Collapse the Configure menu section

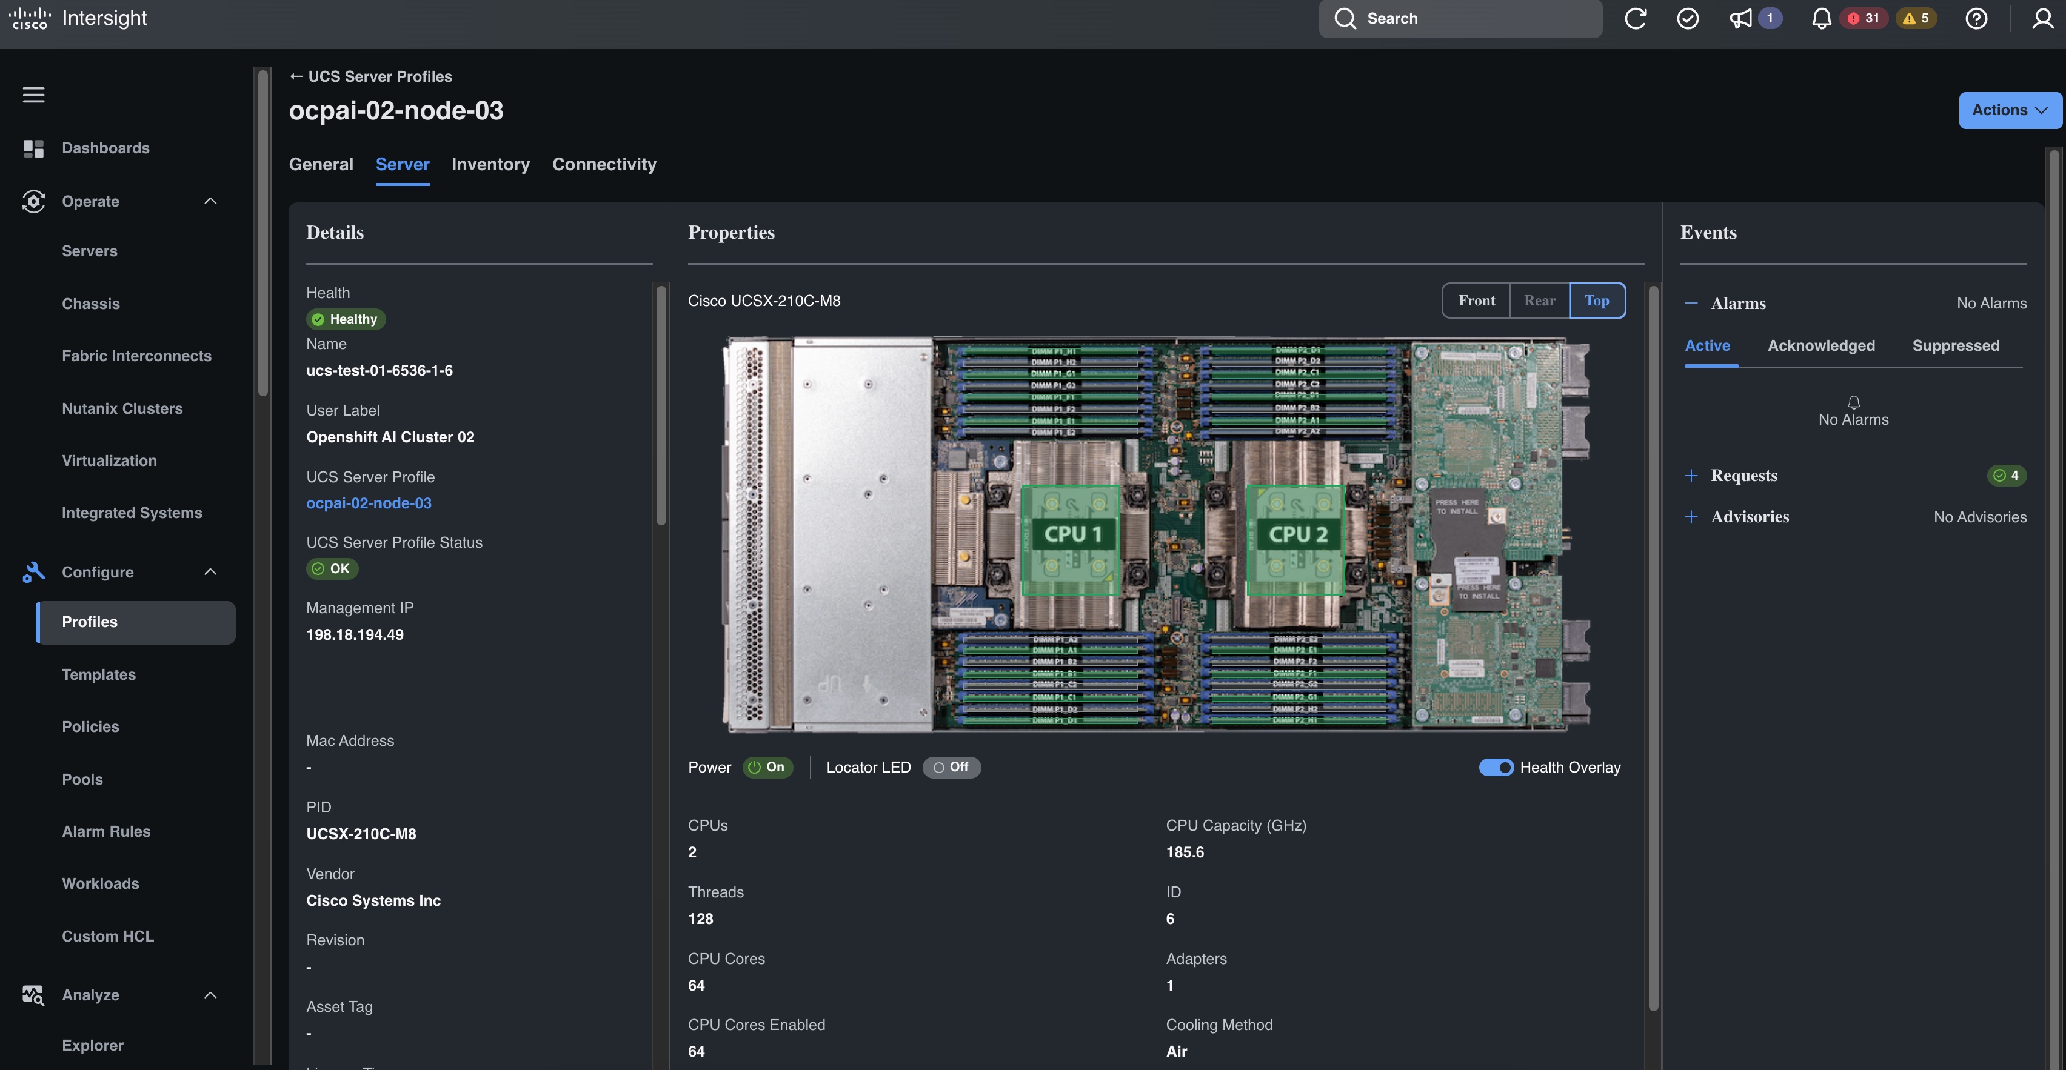(210, 573)
